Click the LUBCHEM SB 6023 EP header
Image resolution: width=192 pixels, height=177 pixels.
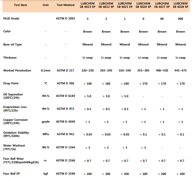click(88, 5)
